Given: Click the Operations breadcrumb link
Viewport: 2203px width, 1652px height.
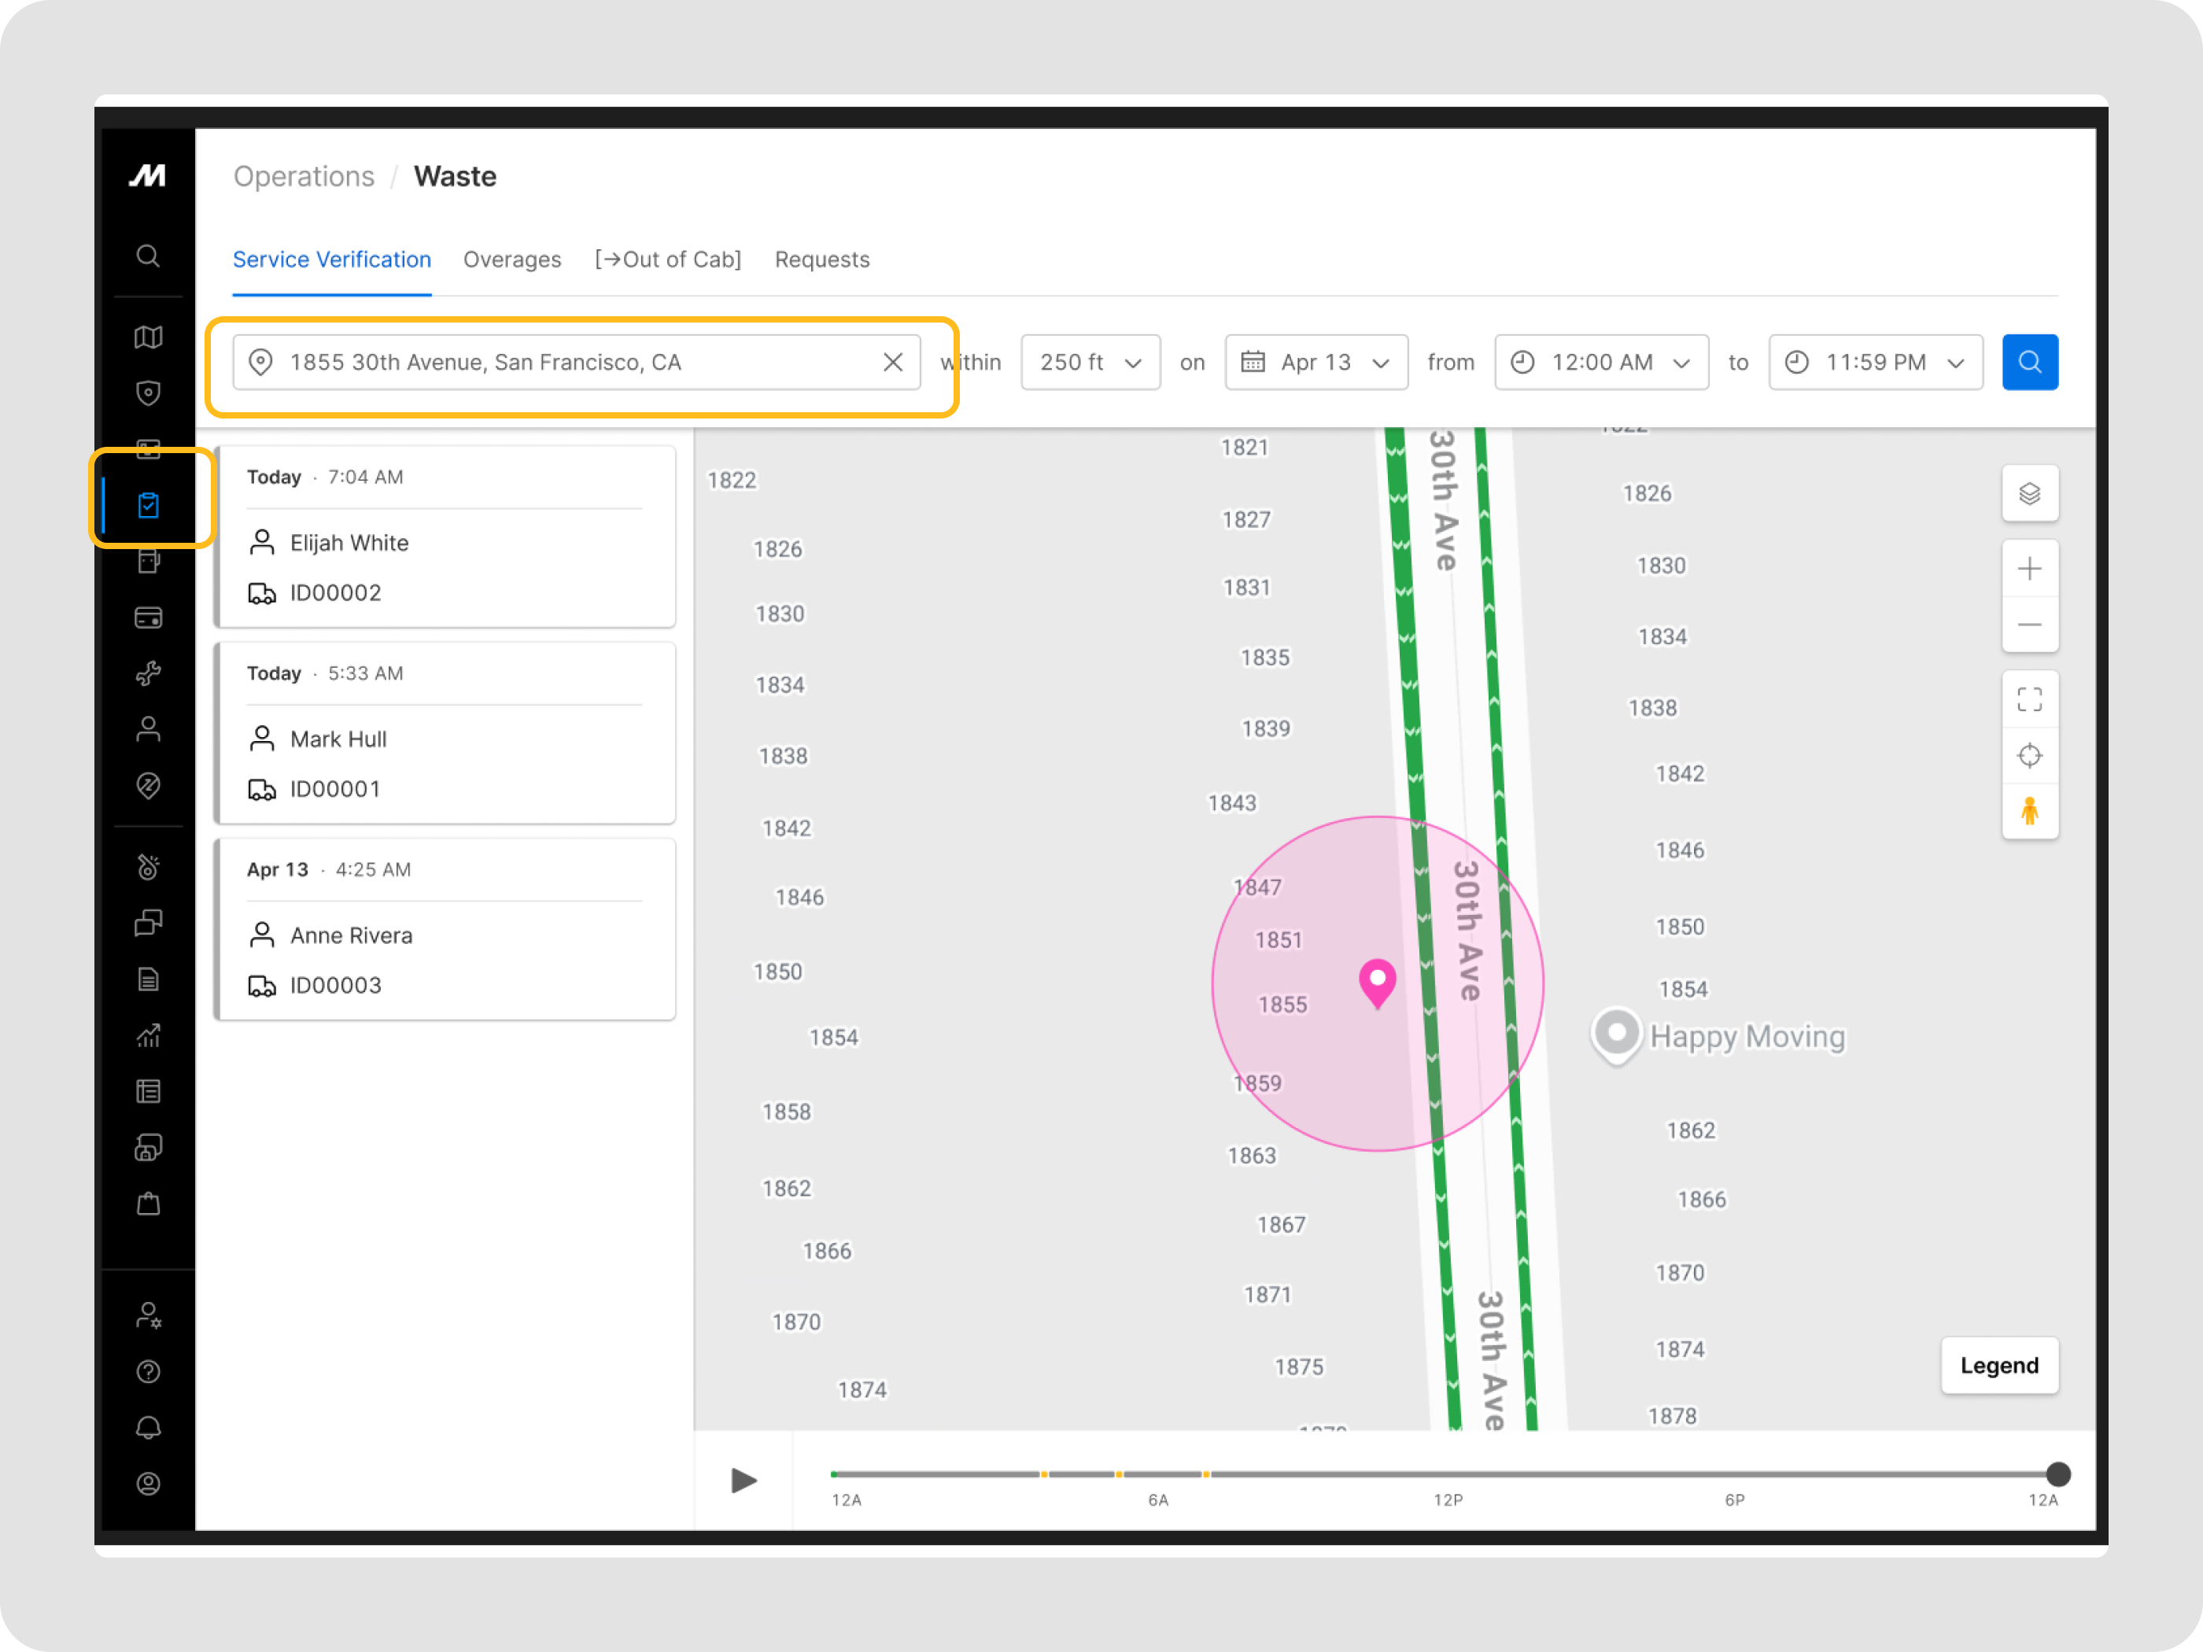Looking at the screenshot, I should 304,176.
